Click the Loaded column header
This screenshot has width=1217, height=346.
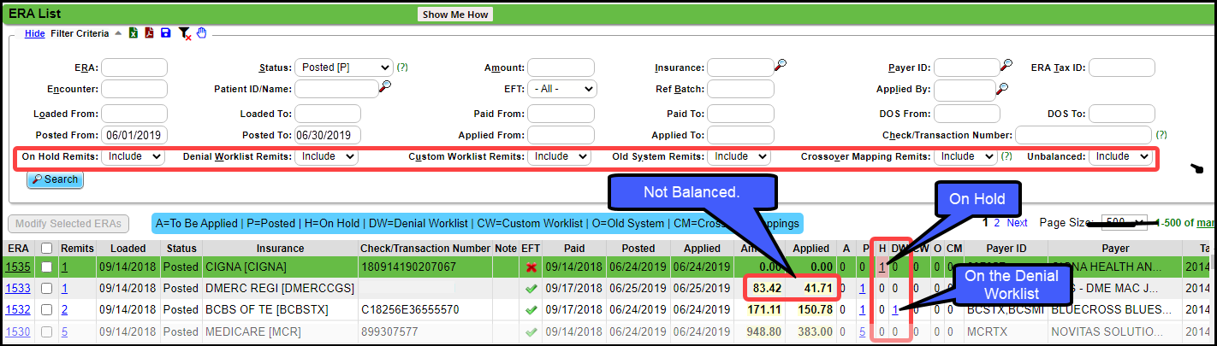pos(128,248)
